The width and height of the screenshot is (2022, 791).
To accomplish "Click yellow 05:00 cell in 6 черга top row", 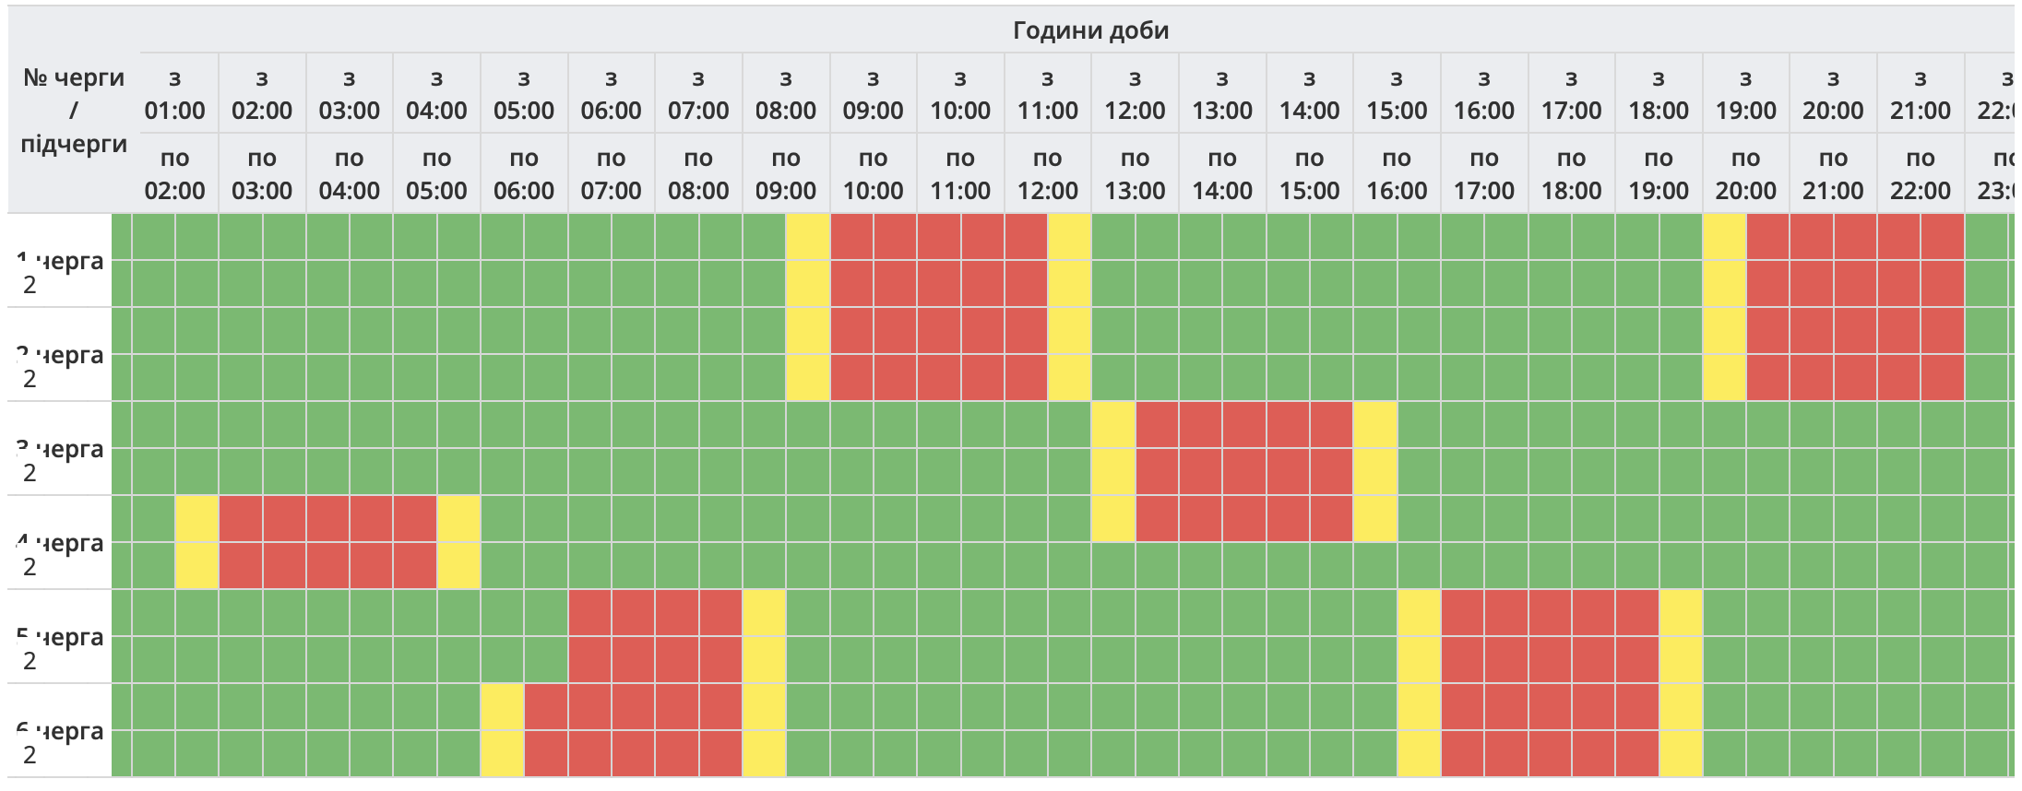I will coord(503,707).
